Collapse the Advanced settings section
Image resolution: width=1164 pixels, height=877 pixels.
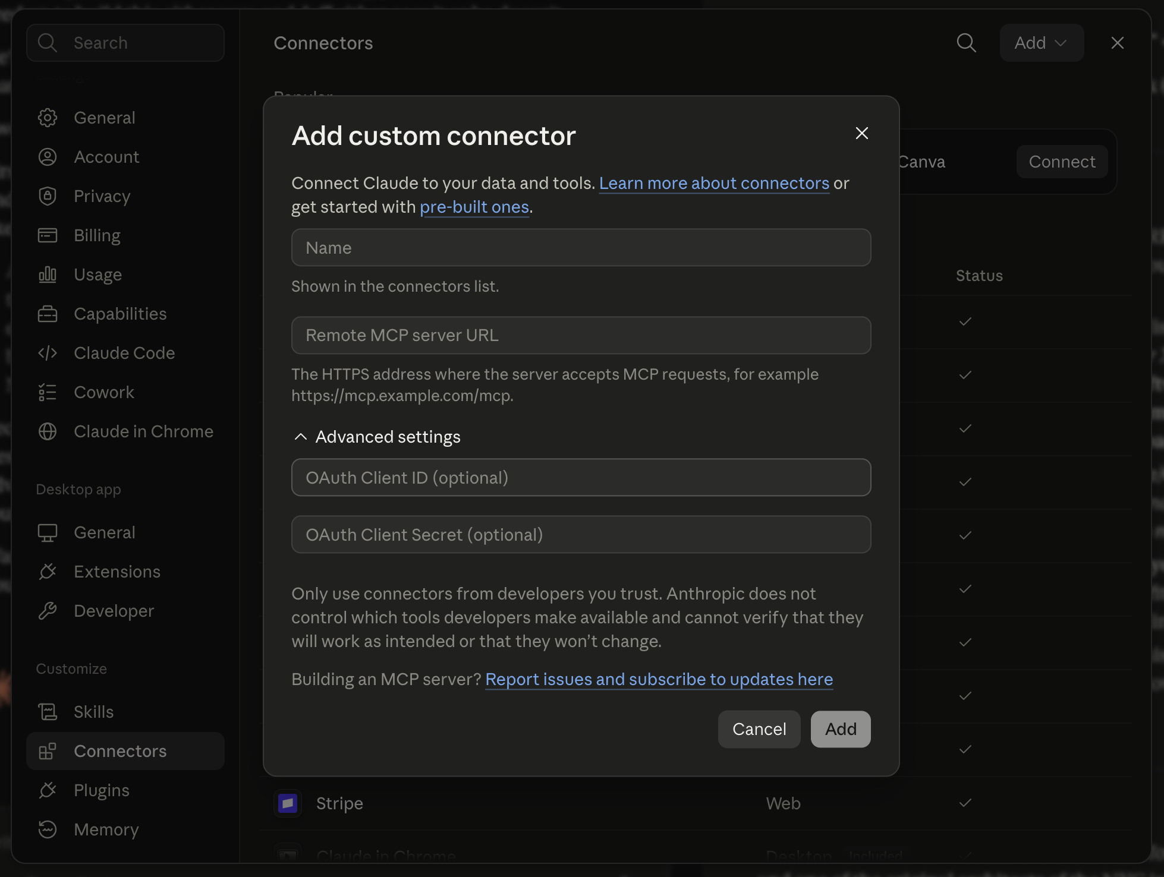coord(377,437)
